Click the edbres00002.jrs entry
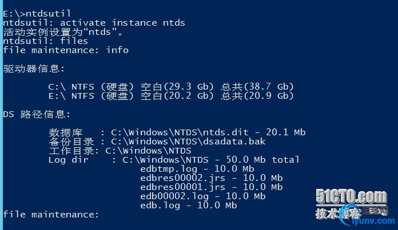398x230 pixels. 211,178
